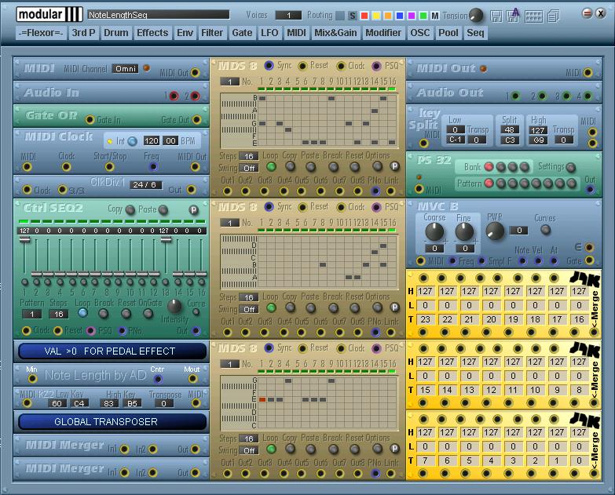
Task: Click the Options button on top MDS 8
Action: 377,167
